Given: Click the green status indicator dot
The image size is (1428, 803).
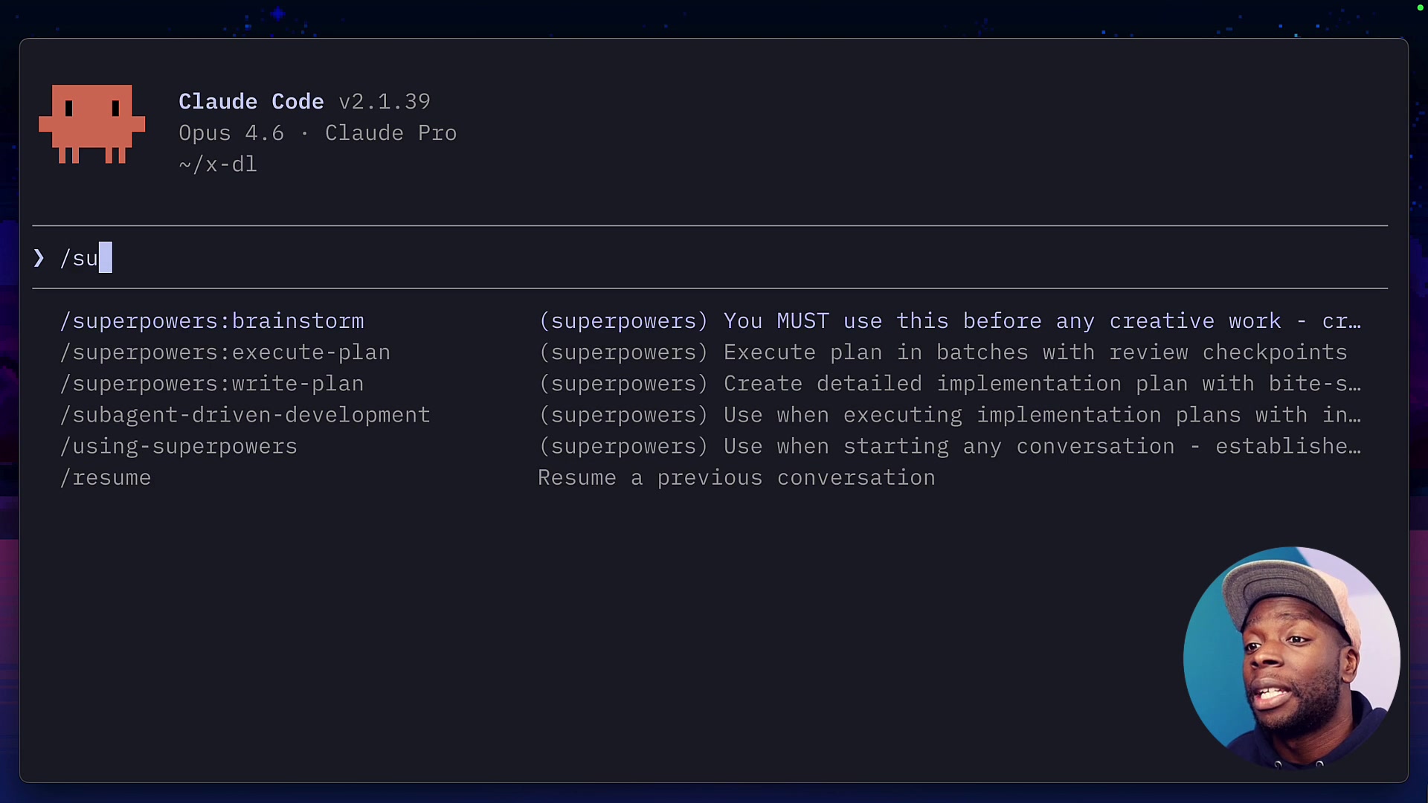Looking at the screenshot, I should click(1419, 8).
